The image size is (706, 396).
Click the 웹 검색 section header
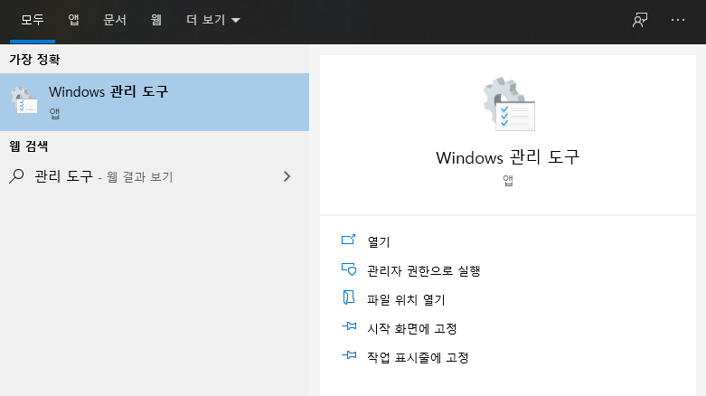[28, 146]
